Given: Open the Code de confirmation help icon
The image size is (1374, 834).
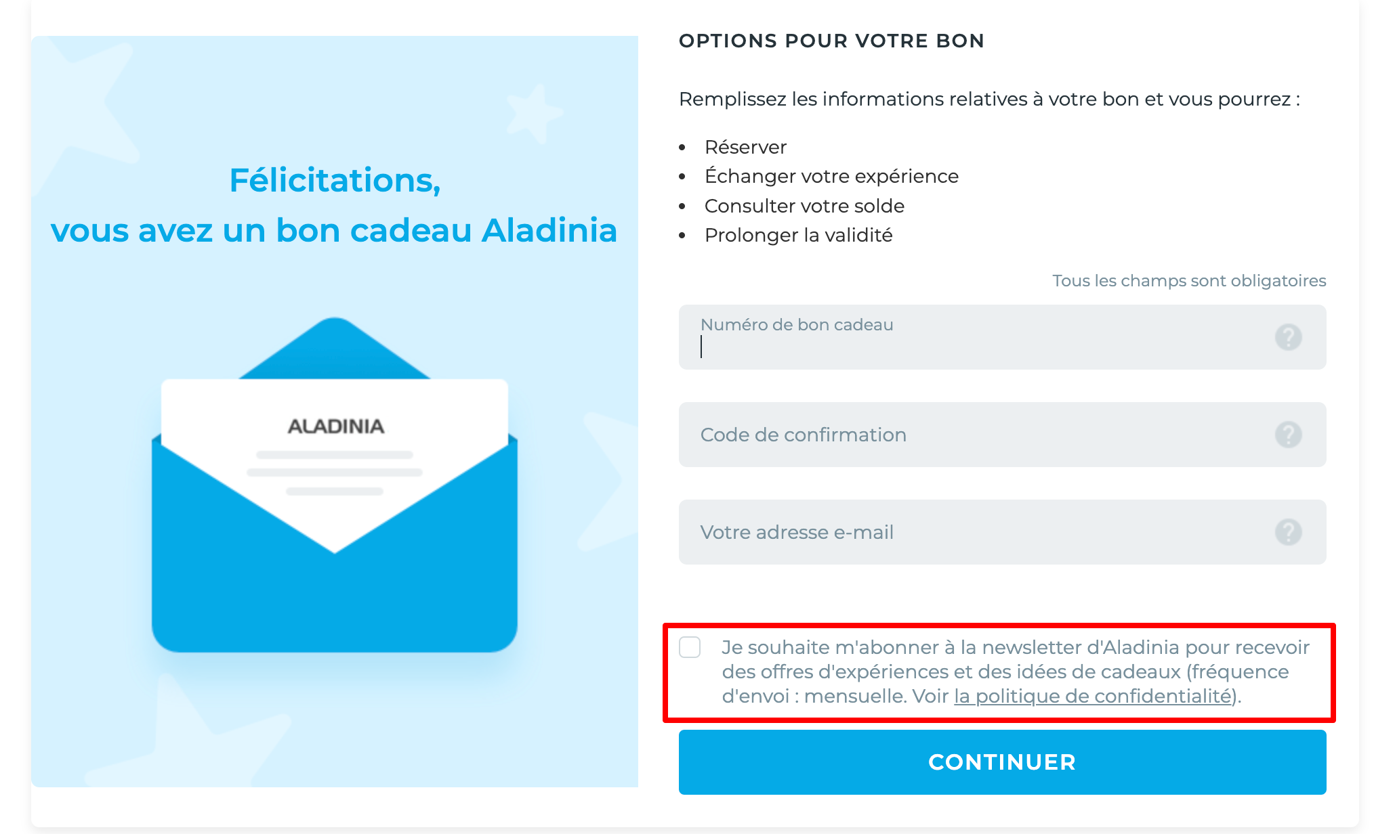Looking at the screenshot, I should pyautogui.click(x=1288, y=435).
